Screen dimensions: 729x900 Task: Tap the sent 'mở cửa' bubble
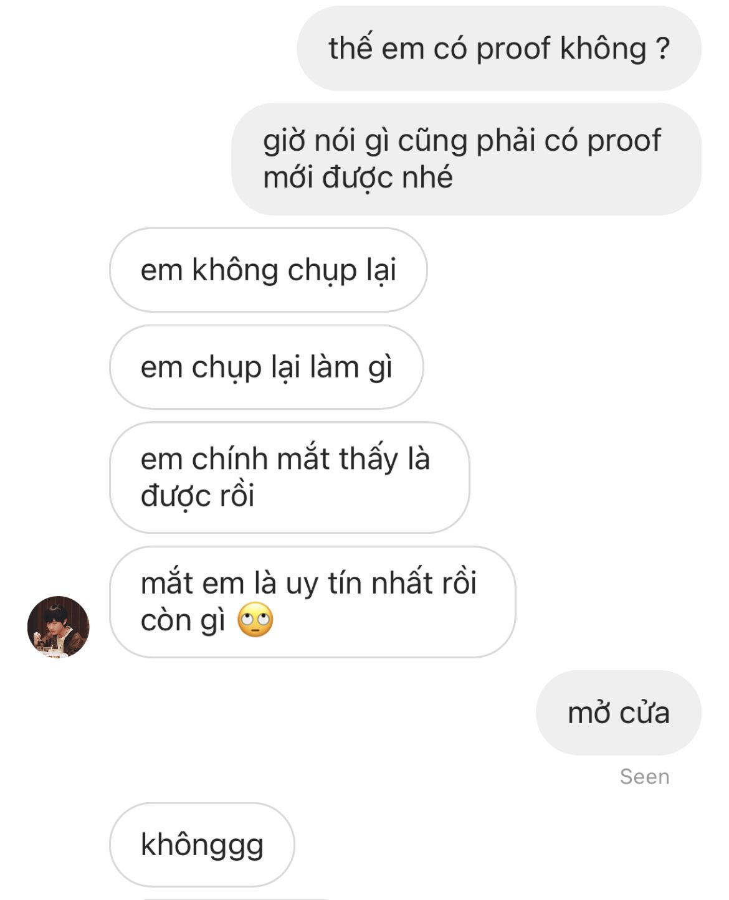click(619, 713)
